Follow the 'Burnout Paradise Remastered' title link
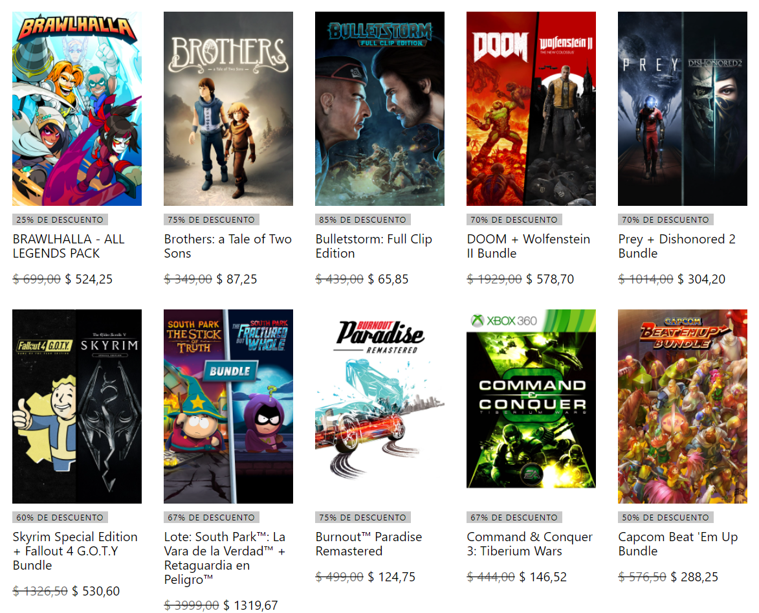Screen dimensions: 759x613 pos(369,544)
